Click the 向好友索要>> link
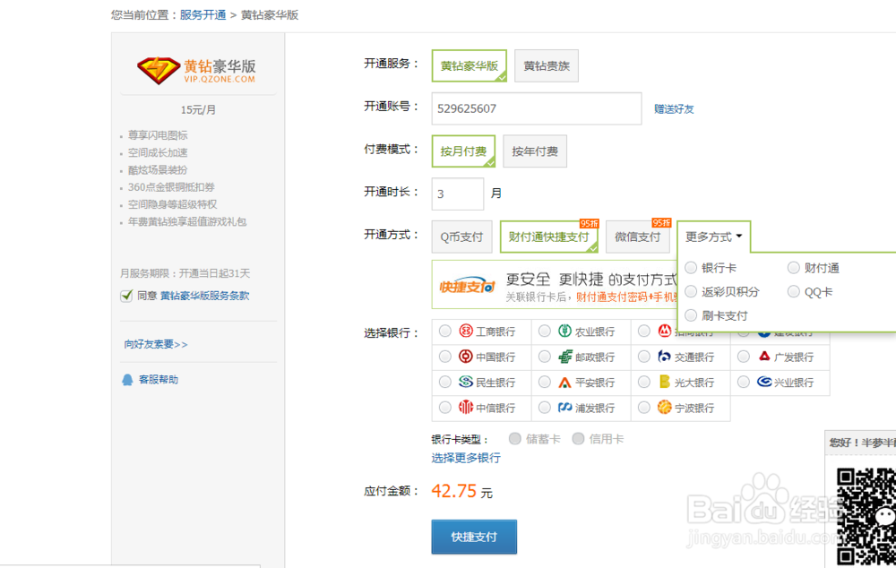Viewport: 896px width, 568px height. 155,344
